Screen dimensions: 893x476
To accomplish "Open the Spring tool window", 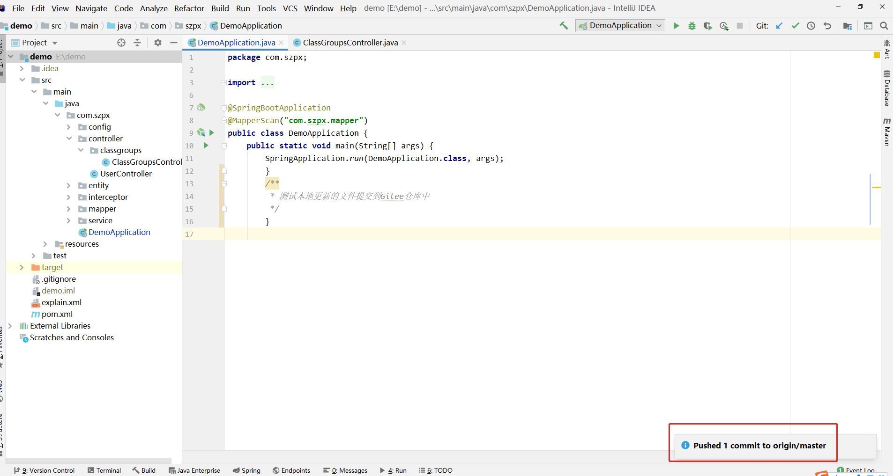I will [246, 470].
